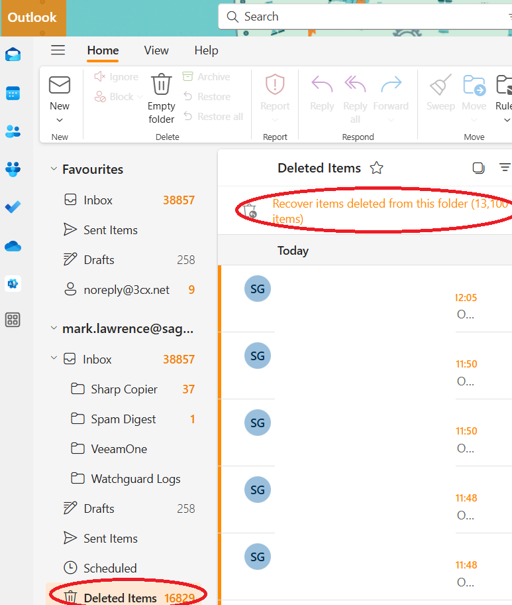This screenshot has height=605, width=512.
Task: Click the Rules icon in ribbon
Action: coord(504,85)
